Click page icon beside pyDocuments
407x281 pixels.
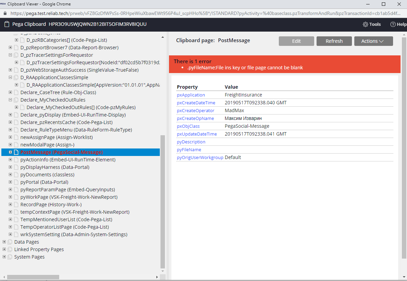[x=16, y=175]
